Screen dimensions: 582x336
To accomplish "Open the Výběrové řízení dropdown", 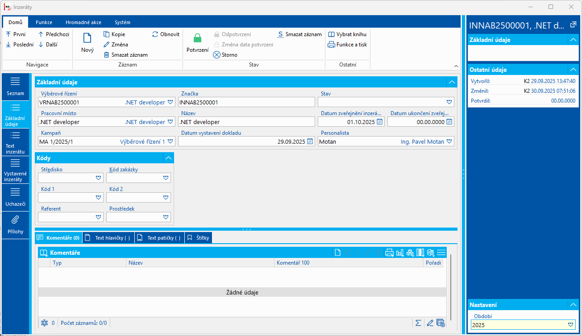I will pyautogui.click(x=170, y=102).
